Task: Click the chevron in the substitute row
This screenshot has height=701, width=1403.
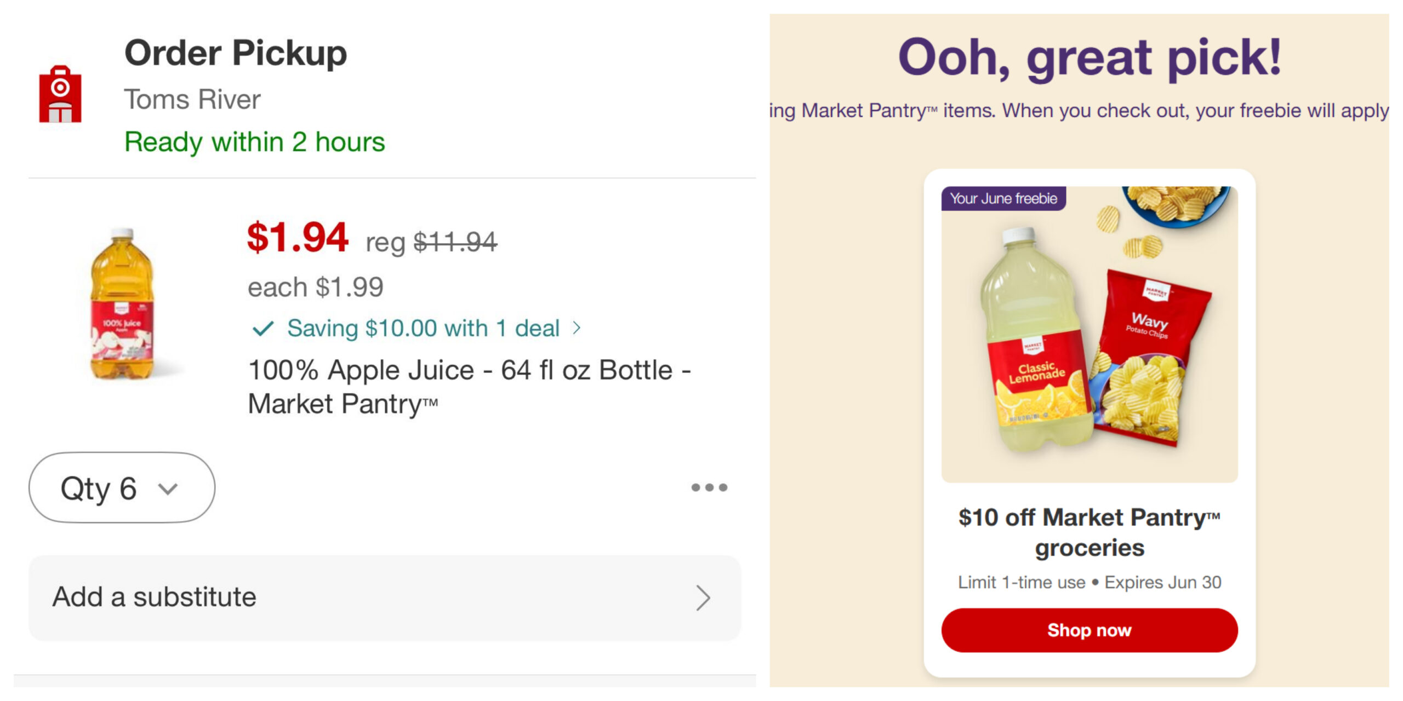Action: point(703,598)
